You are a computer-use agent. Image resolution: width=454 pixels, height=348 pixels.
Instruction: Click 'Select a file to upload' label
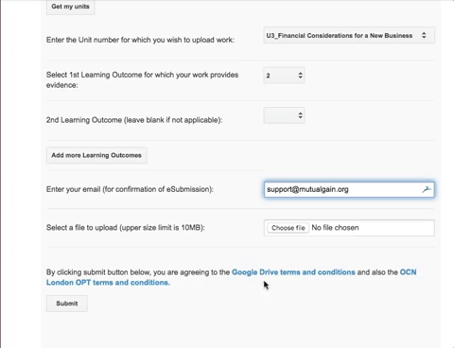click(x=126, y=228)
